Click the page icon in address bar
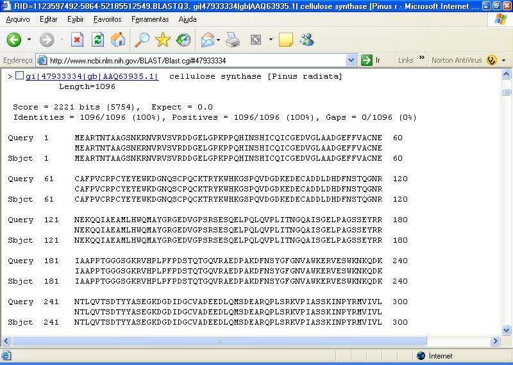 click(x=42, y=60)
